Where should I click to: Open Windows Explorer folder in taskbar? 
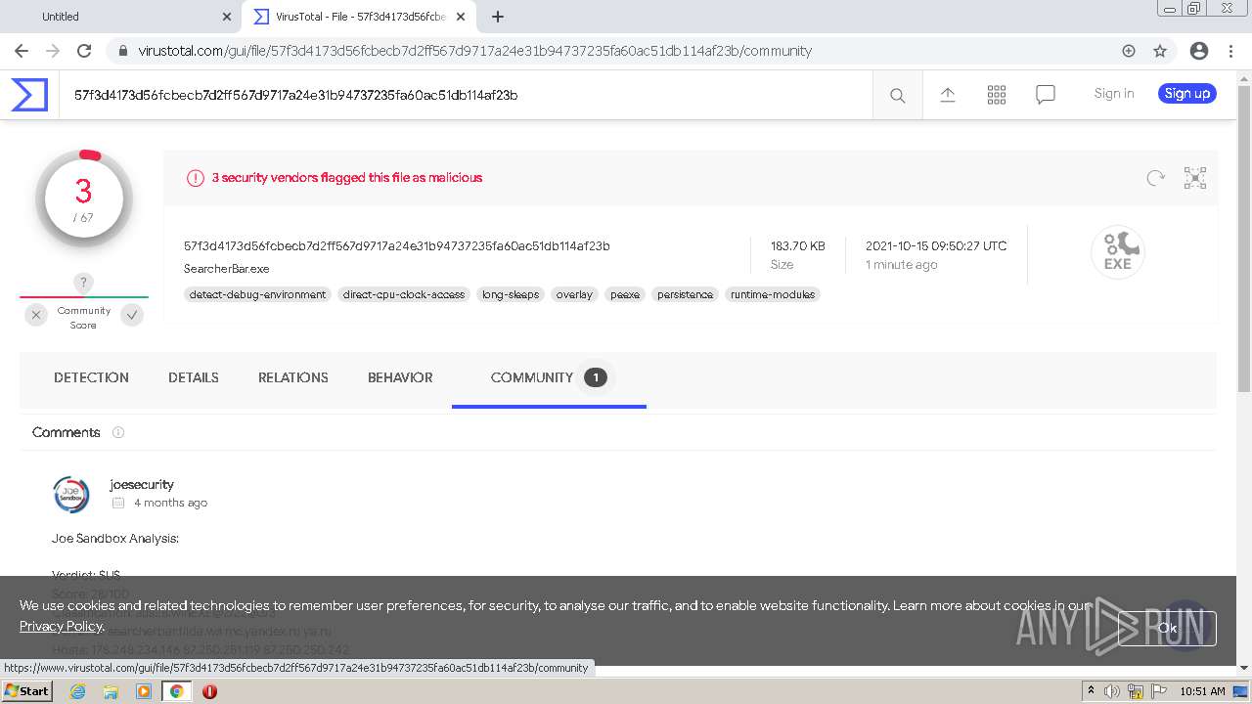pyautogui.click(x=111, y=691)
